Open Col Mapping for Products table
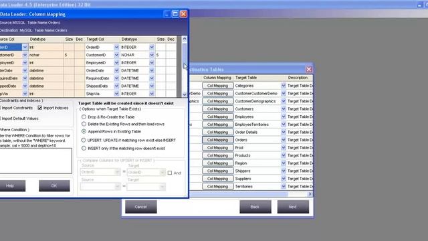 [217, 155]
